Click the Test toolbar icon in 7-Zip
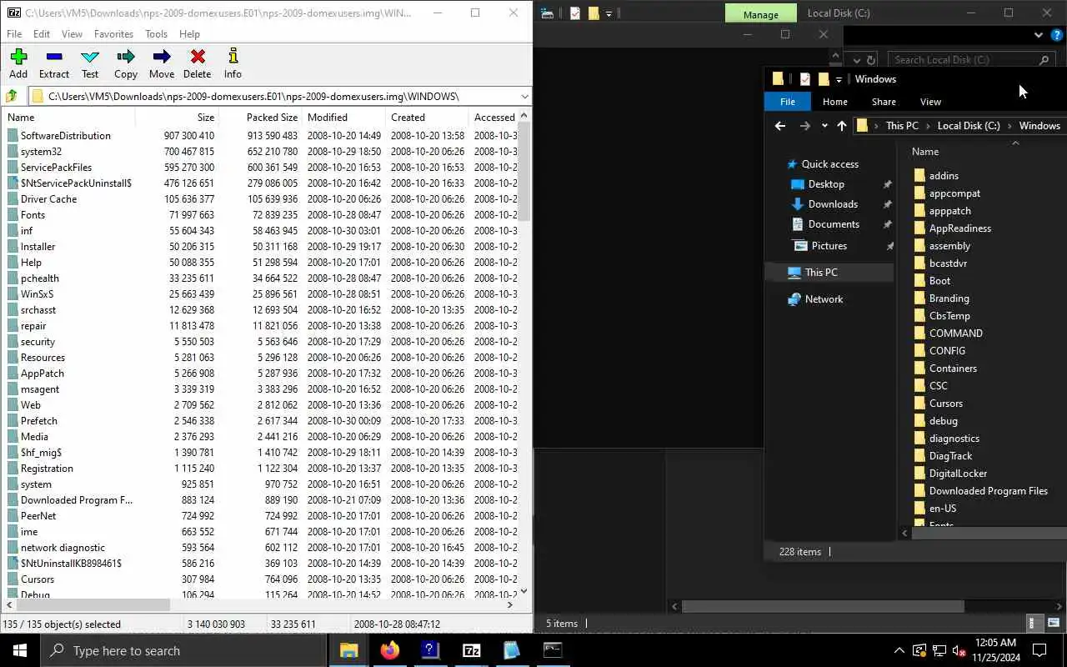 coord(90,64)
